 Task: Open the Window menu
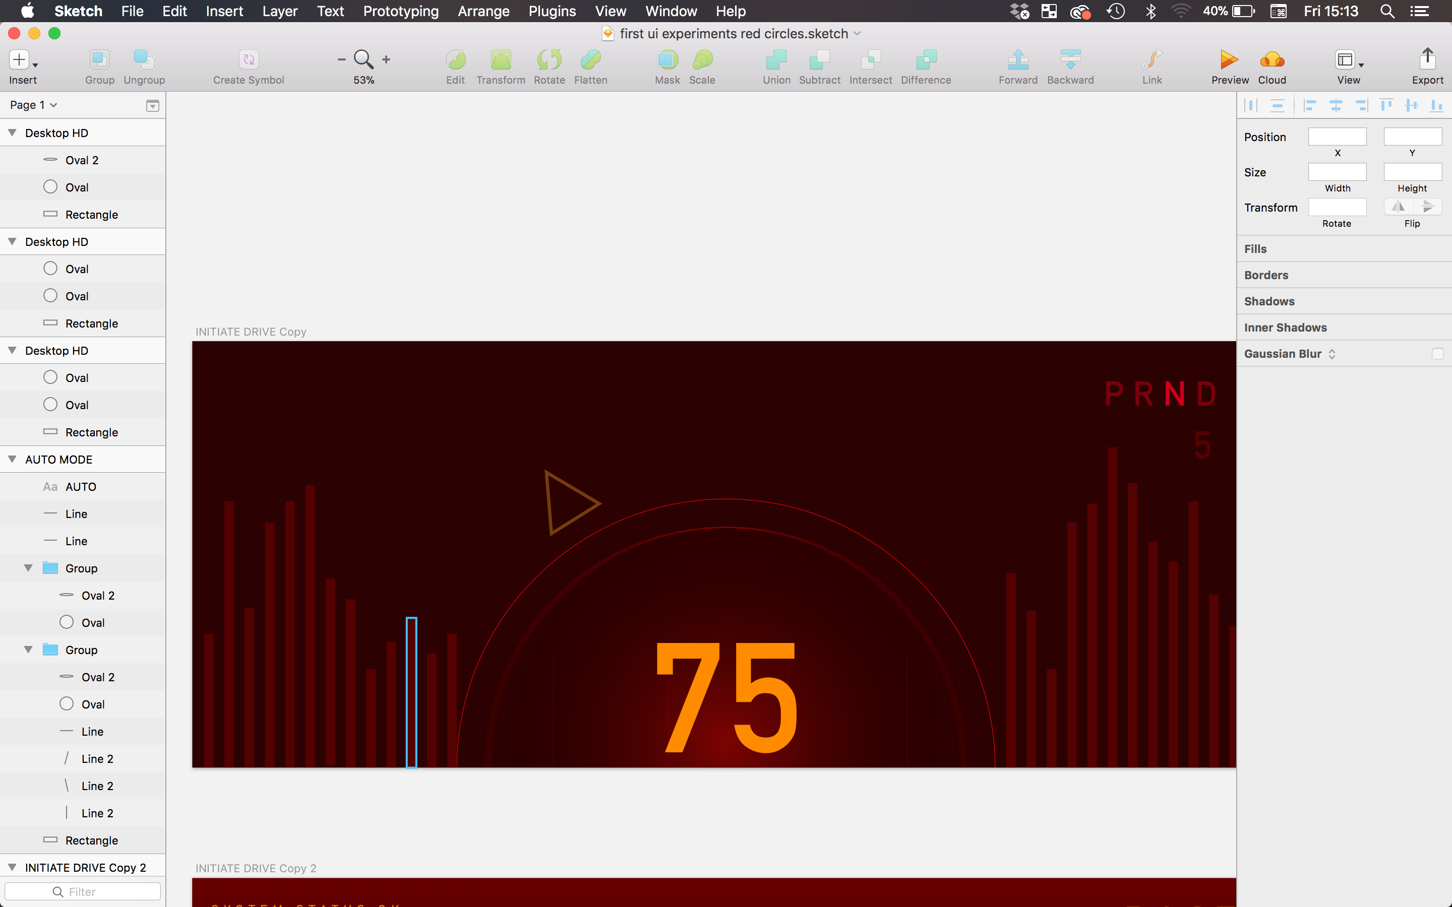click(x=671, y=11)
